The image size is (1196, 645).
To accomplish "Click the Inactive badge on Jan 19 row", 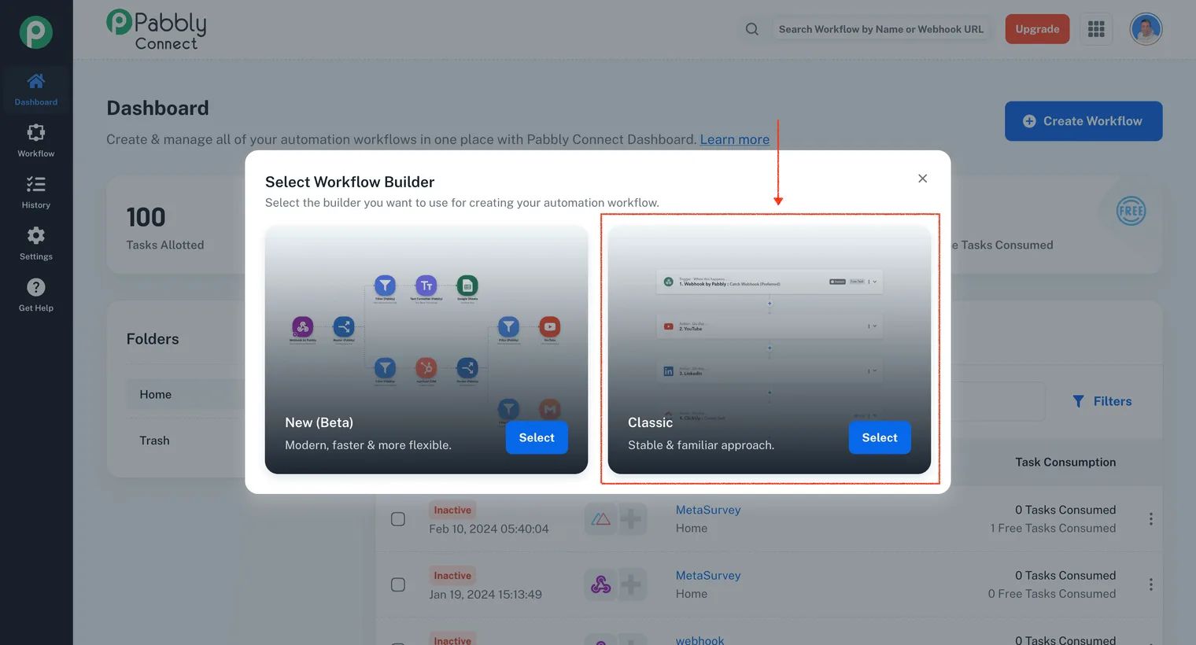I will coord(452,576).
